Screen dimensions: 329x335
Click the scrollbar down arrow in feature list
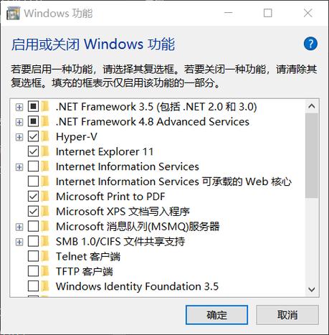pyautogui.click(x=312, y=290)
